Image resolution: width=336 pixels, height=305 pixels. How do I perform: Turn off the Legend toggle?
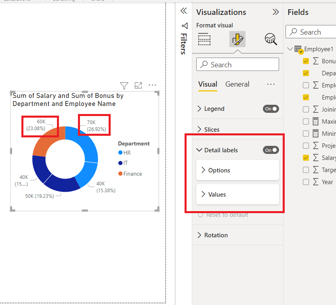point(271,109)
